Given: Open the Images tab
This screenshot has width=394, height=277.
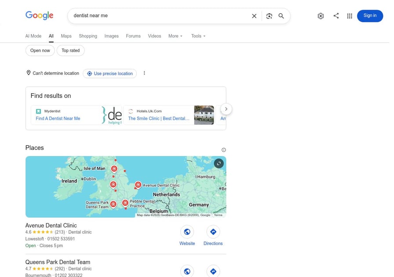Looking at the screenshot, I should pyautogui.click(x=112, y=36).
